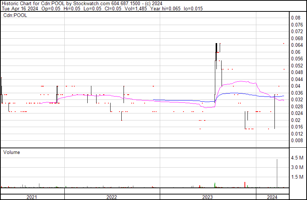The width and height of the screenshot is (307, 200).
Task: Click the 0.056 price axis label
Action: pos(297,59)
